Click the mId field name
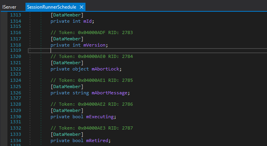The width and height of the screenshot is (267, 146). tap(88, 21)
